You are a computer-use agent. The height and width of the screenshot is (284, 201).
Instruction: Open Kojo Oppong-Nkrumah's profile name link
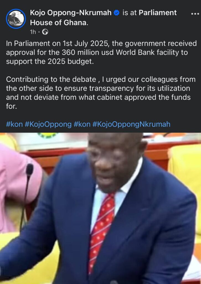71,13
